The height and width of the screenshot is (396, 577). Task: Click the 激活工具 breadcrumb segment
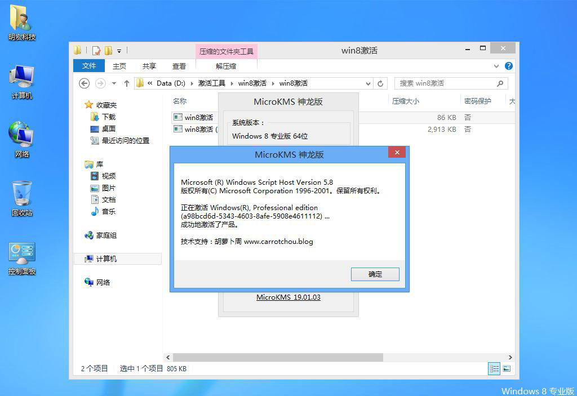point(212,83)
